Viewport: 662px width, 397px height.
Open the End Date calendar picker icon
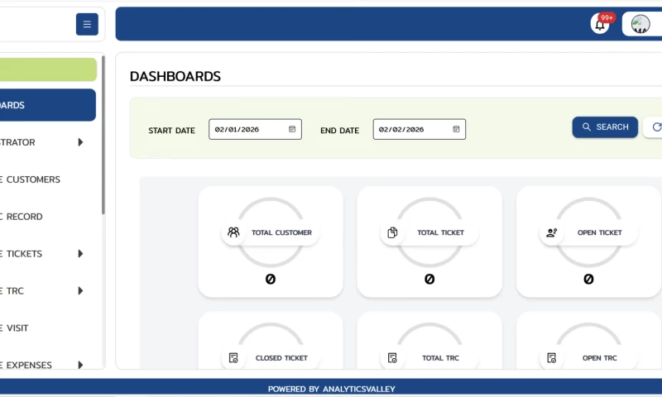[456, 129]
